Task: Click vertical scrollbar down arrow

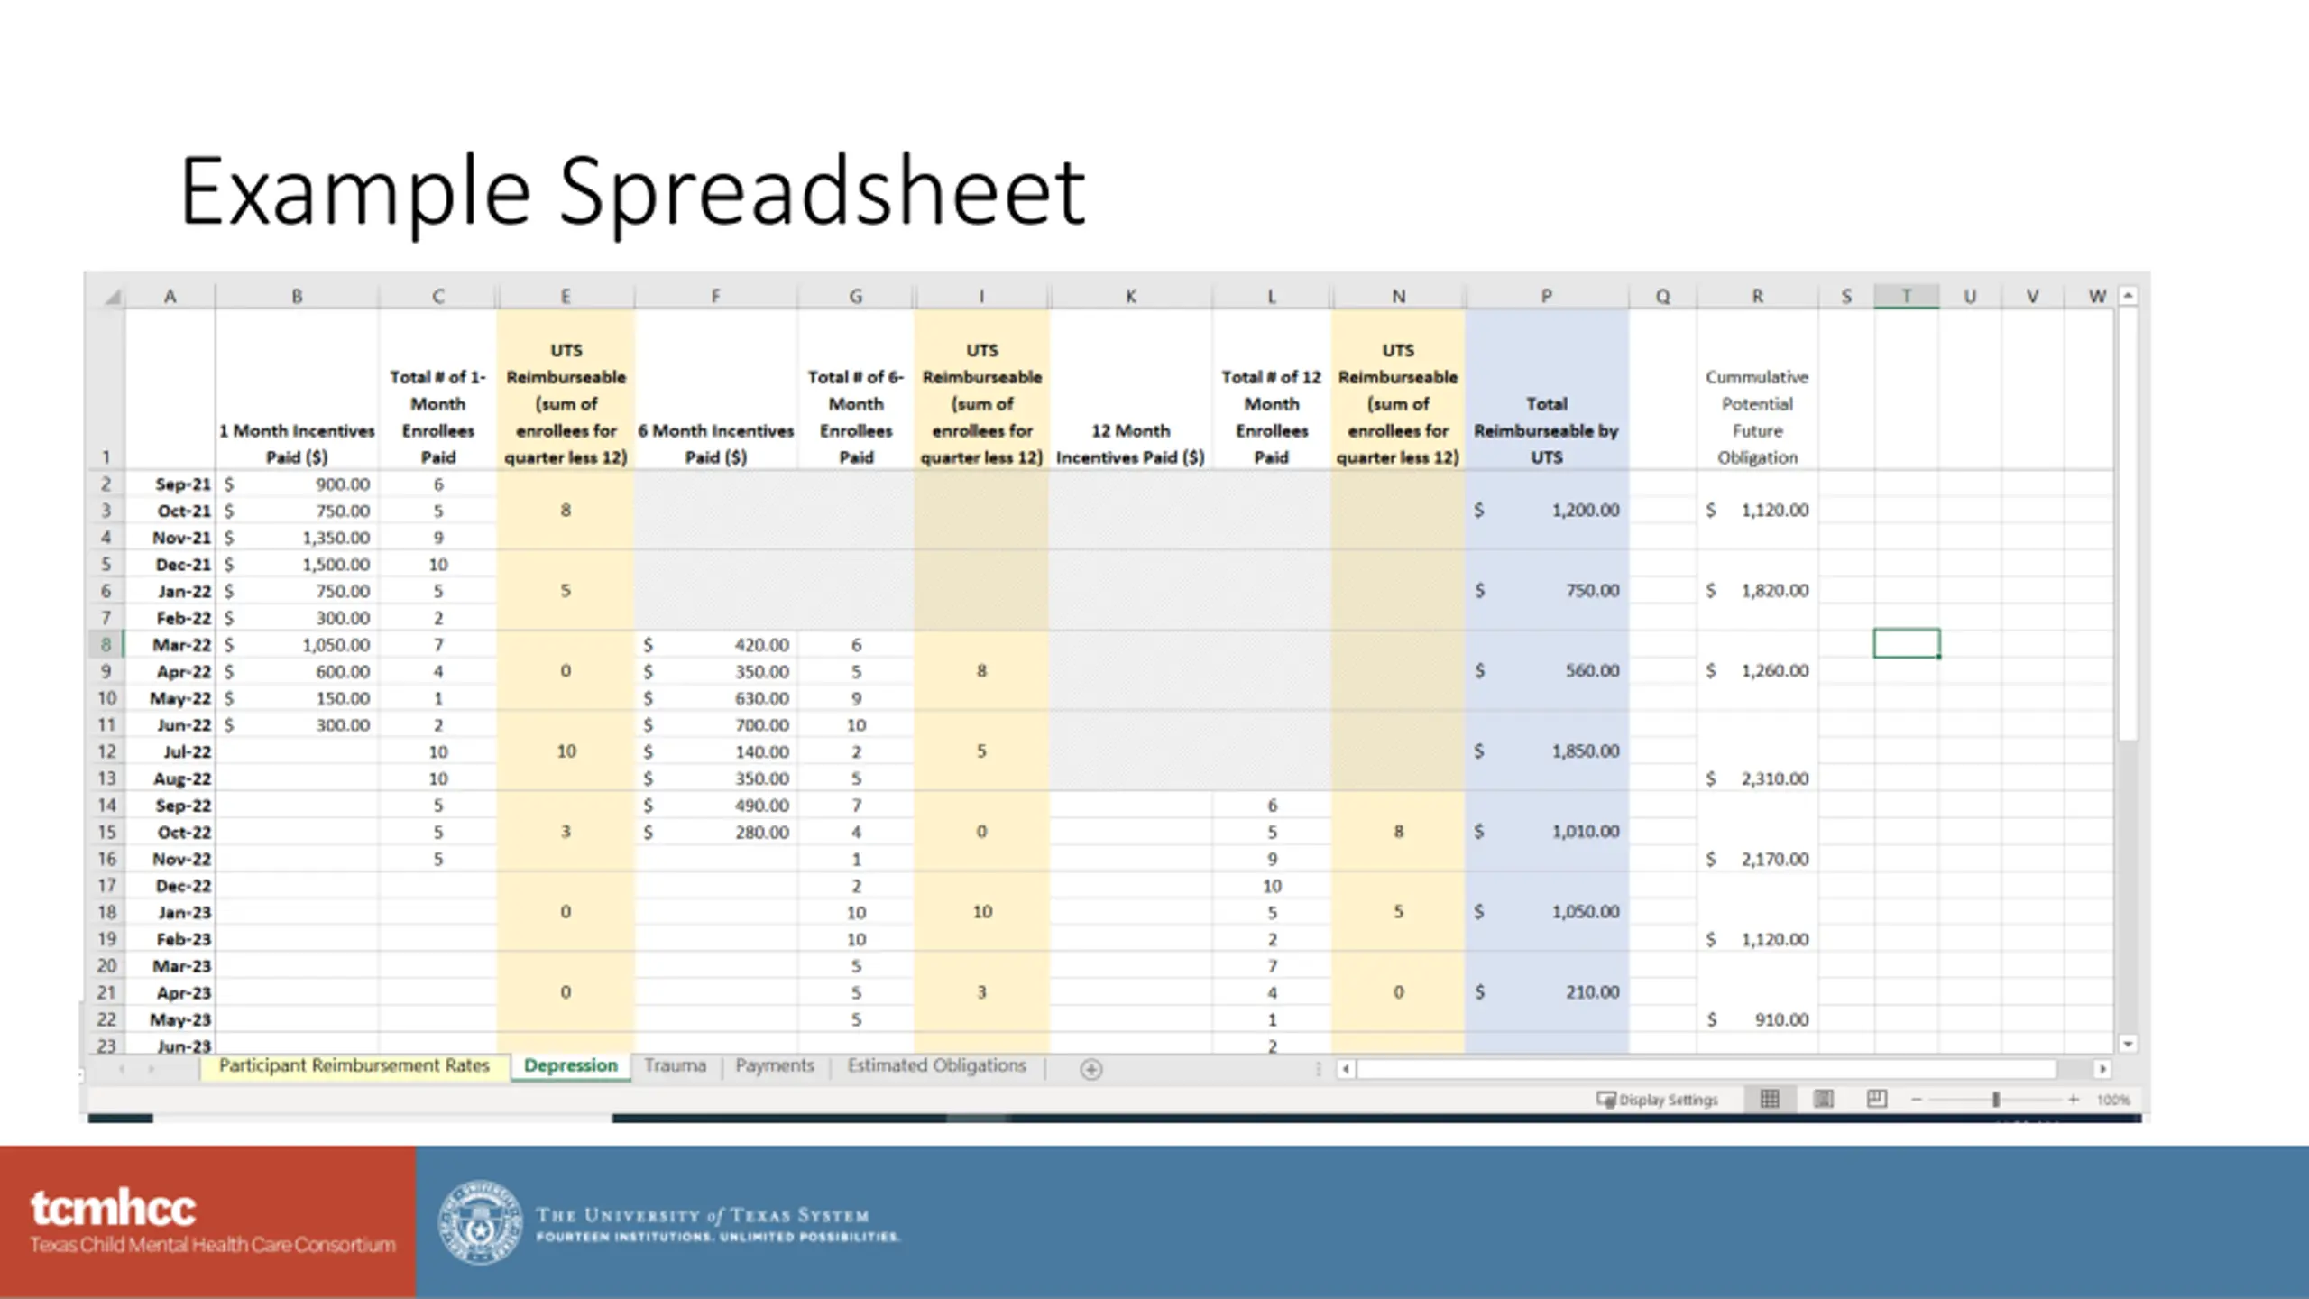Action: pos(2128,1044)
